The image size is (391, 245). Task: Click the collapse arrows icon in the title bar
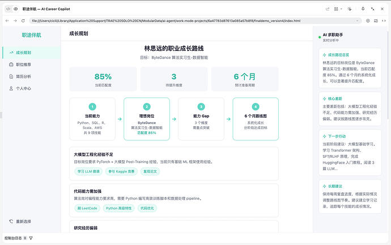click(372, 9)
